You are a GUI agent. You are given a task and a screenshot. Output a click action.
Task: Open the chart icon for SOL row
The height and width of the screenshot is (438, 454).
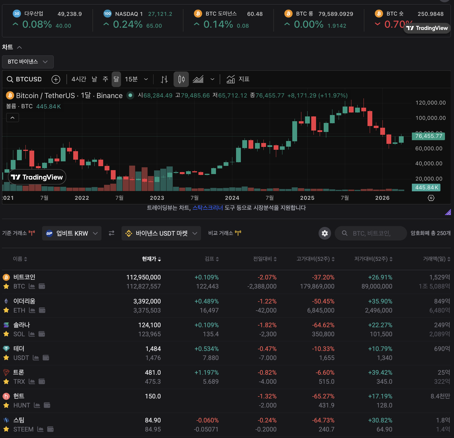pyautogui.click(x=32, y=334)
